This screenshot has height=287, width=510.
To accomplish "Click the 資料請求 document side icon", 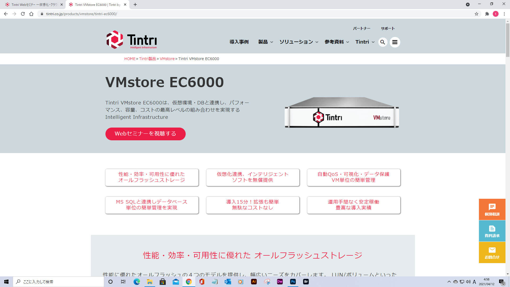I will click(x=492, y=231).
